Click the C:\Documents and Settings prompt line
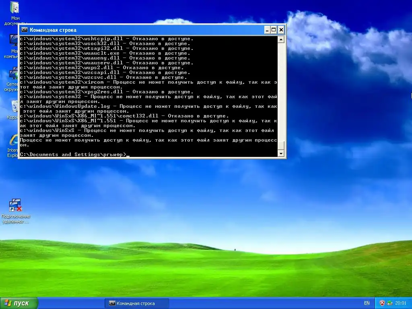The height and width of the screenshot is (309, 412). tap(74, 154)
